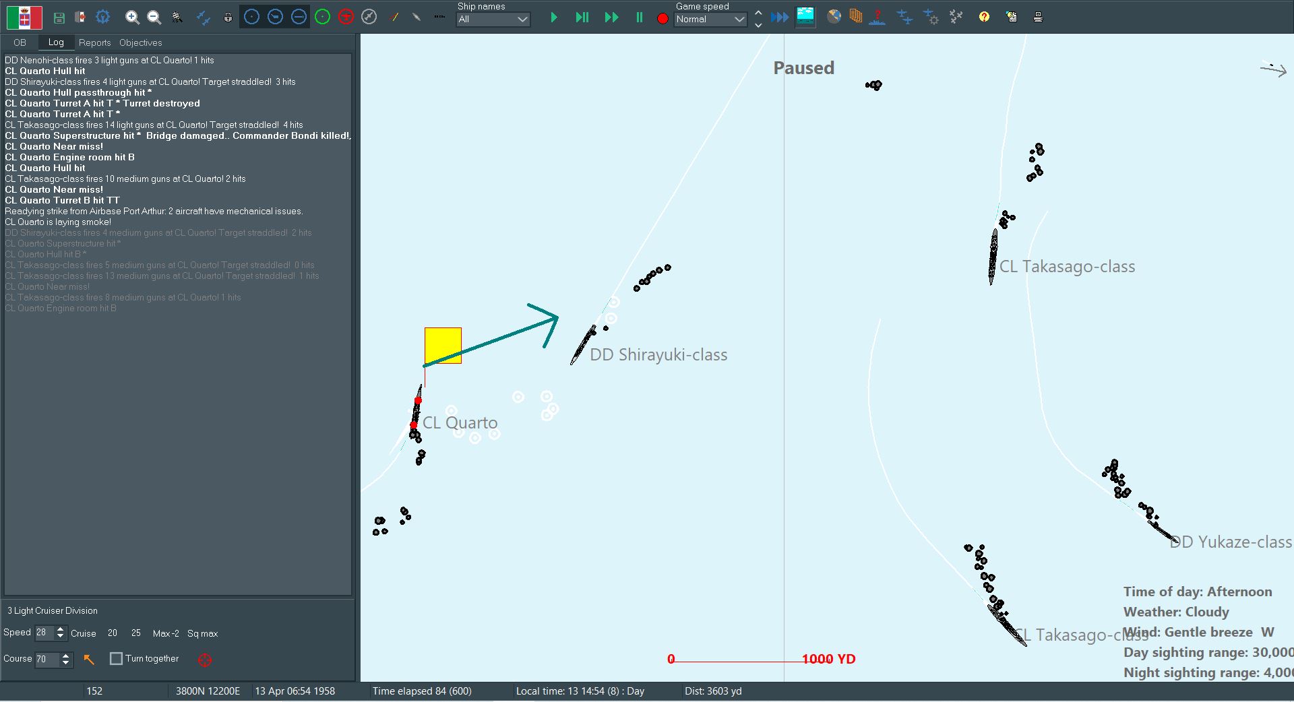This screenshot has width=1294, height=702.
Task: Click the sea and sky picture icon
Action: coord(805,17)
